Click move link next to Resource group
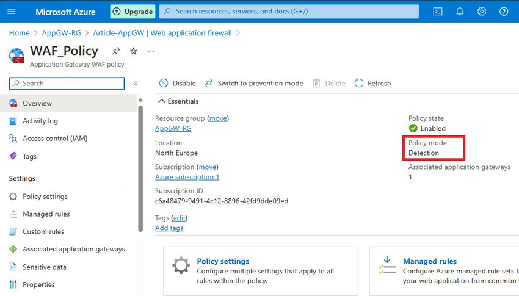 (x=218, y=118)
